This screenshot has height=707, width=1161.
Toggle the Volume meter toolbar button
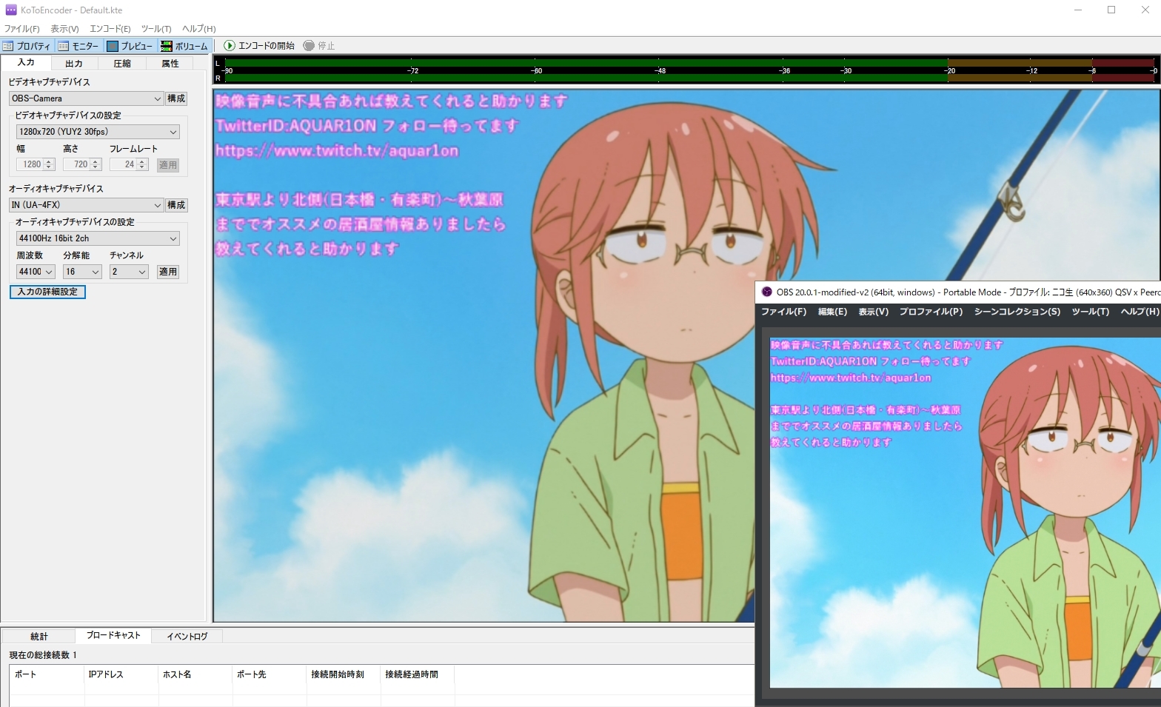185,46
